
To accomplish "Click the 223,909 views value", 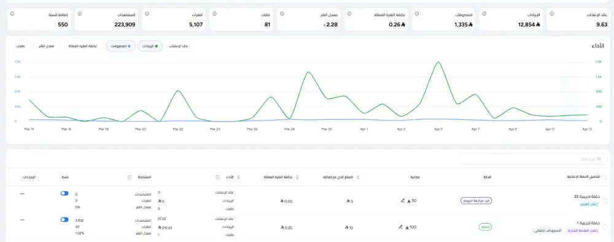I will [x=125, y=25].
